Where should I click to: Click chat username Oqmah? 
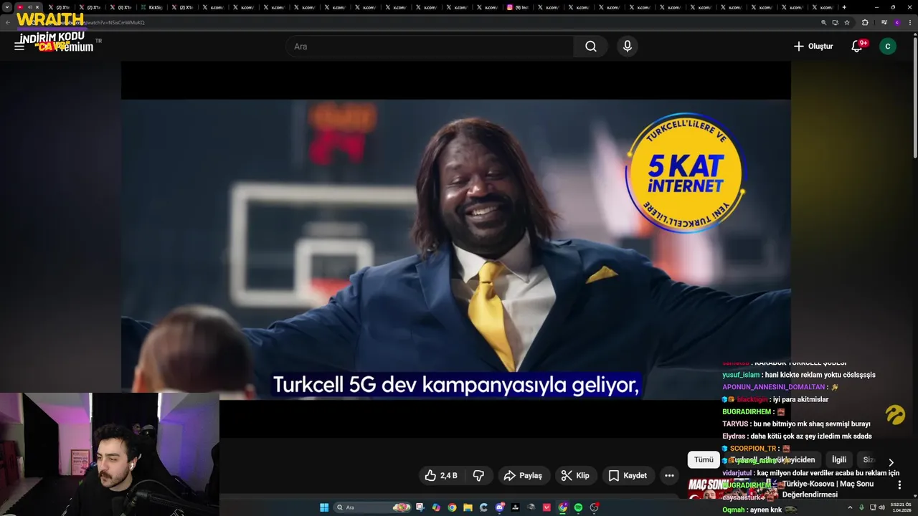733,510
